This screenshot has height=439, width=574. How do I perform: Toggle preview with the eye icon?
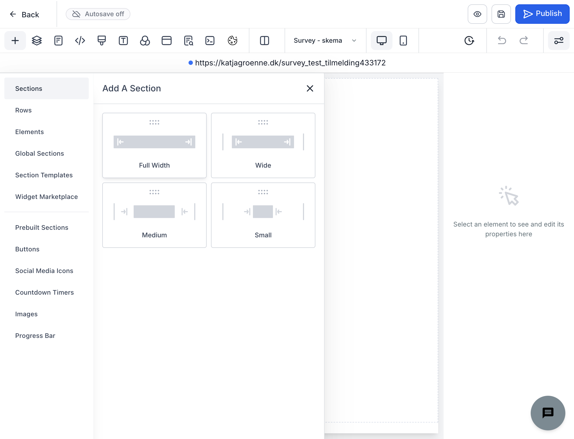click(x=477, y=14)
